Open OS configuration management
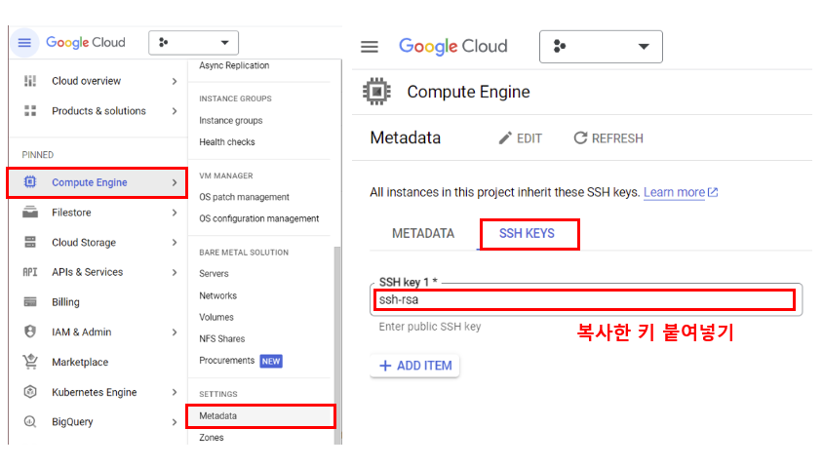The width and height of the screenshot is (823, 468). click(x=260, y=218)
